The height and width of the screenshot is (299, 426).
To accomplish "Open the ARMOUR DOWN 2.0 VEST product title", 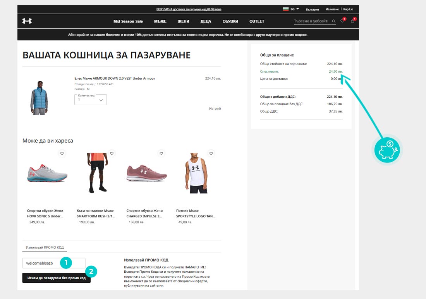I will point(115,79).
